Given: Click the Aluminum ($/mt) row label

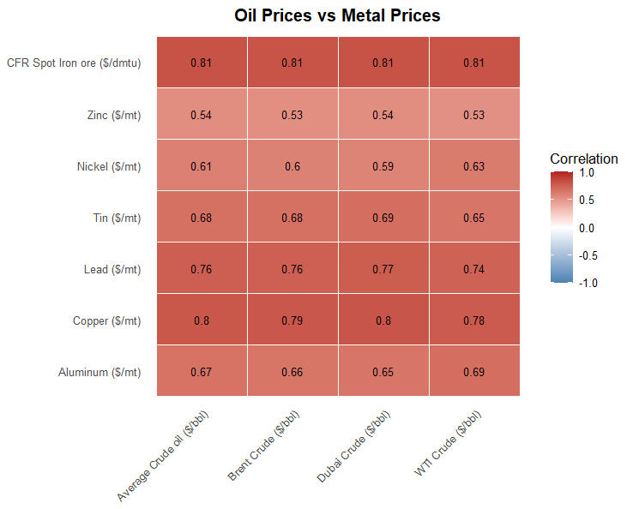Looking at the screenshot, I should click(99, 372).
